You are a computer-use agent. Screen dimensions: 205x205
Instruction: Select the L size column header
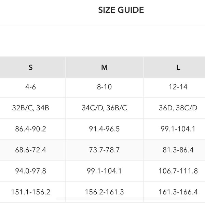click(178, 67)
